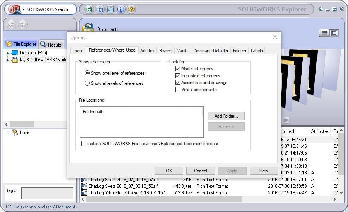Click the back navigation arrow

pos(11,25)
